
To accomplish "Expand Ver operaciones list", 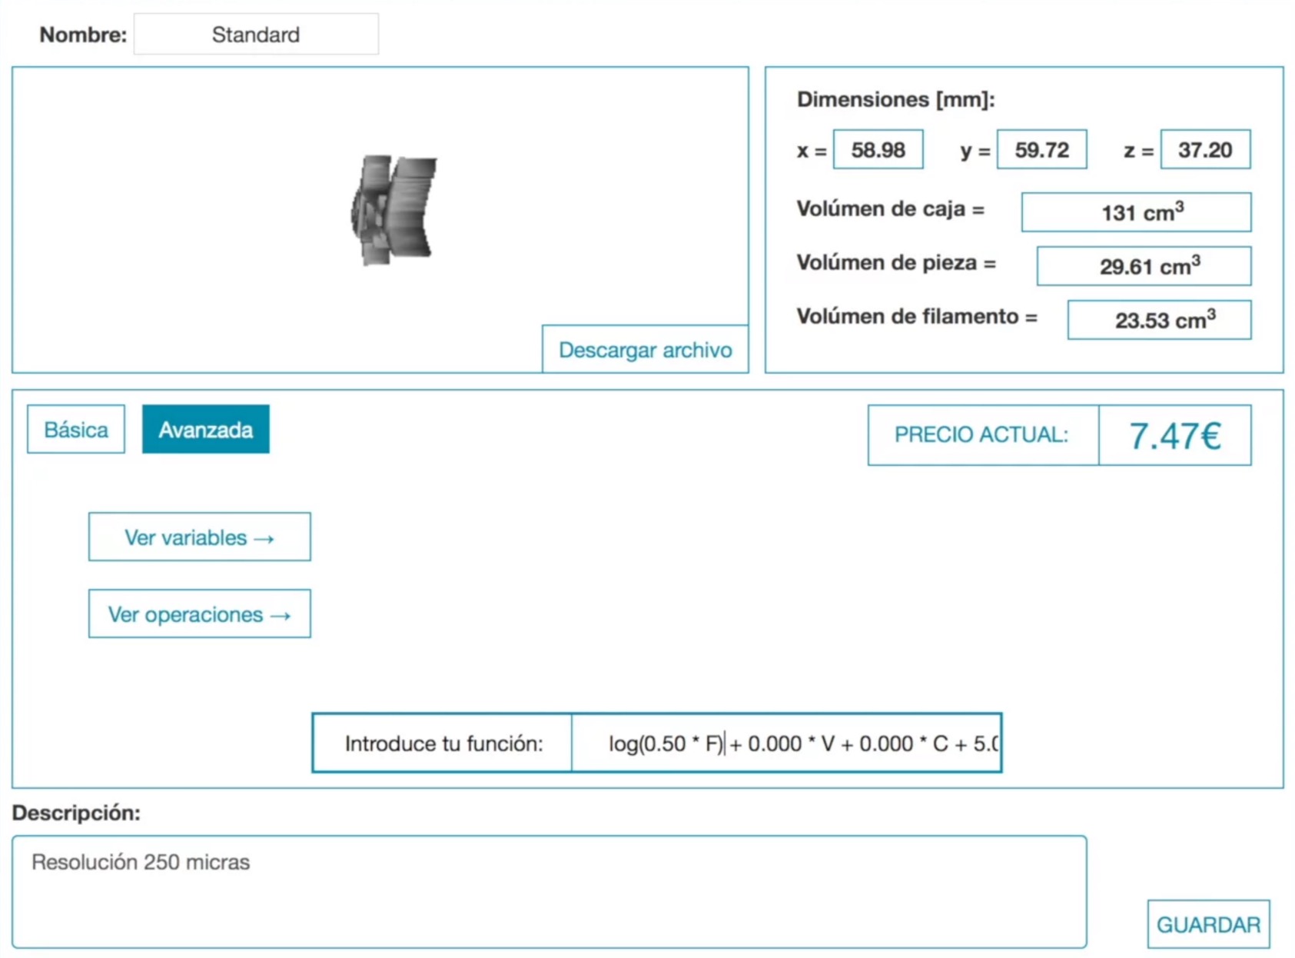I will click(x=200, y=614).
